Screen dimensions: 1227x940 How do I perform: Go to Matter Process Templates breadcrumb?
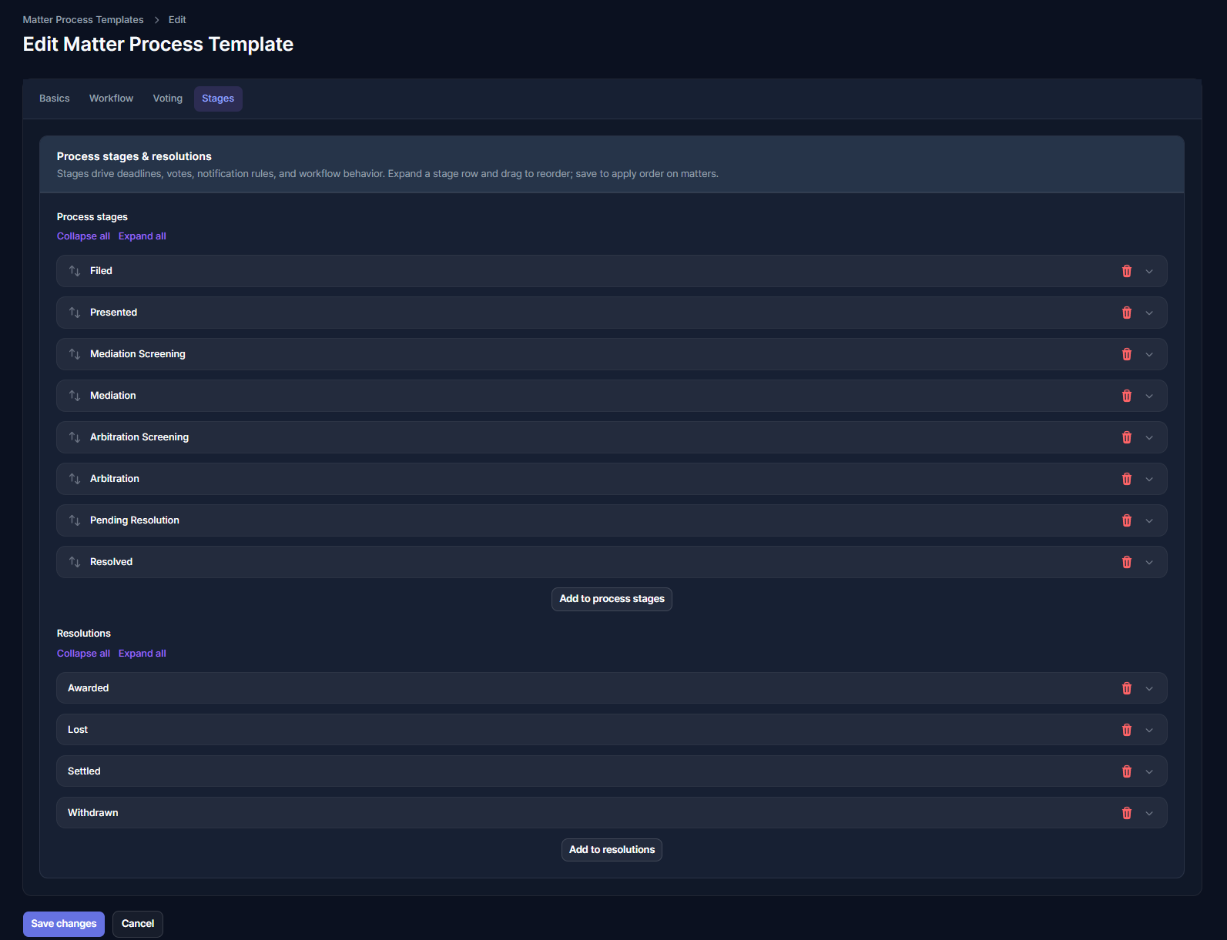(83, 20)
